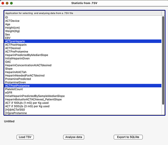168x145 pixels.
Task: Click the list column header text
Action: click(39, 13)
